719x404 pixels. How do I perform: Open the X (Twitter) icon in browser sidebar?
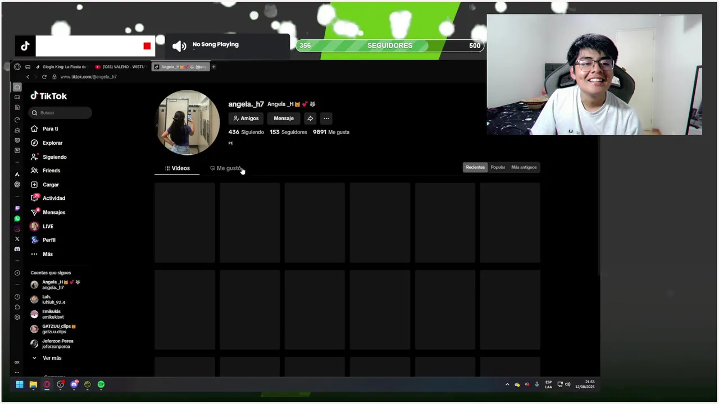click(x=17, y=238)
